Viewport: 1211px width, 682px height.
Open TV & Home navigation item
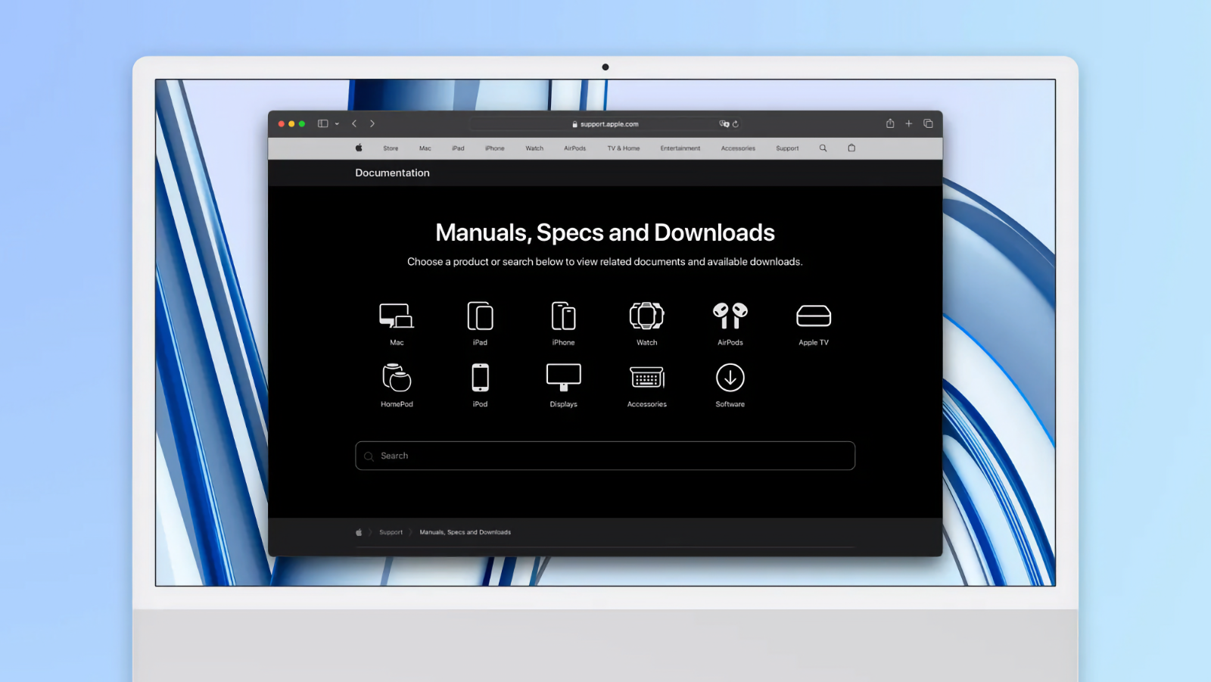[x=624, y=148]
